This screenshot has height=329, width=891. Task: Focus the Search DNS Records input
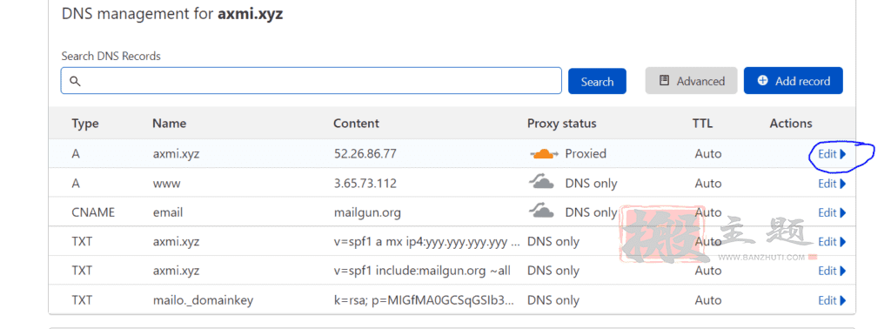(x=311, y=81)
